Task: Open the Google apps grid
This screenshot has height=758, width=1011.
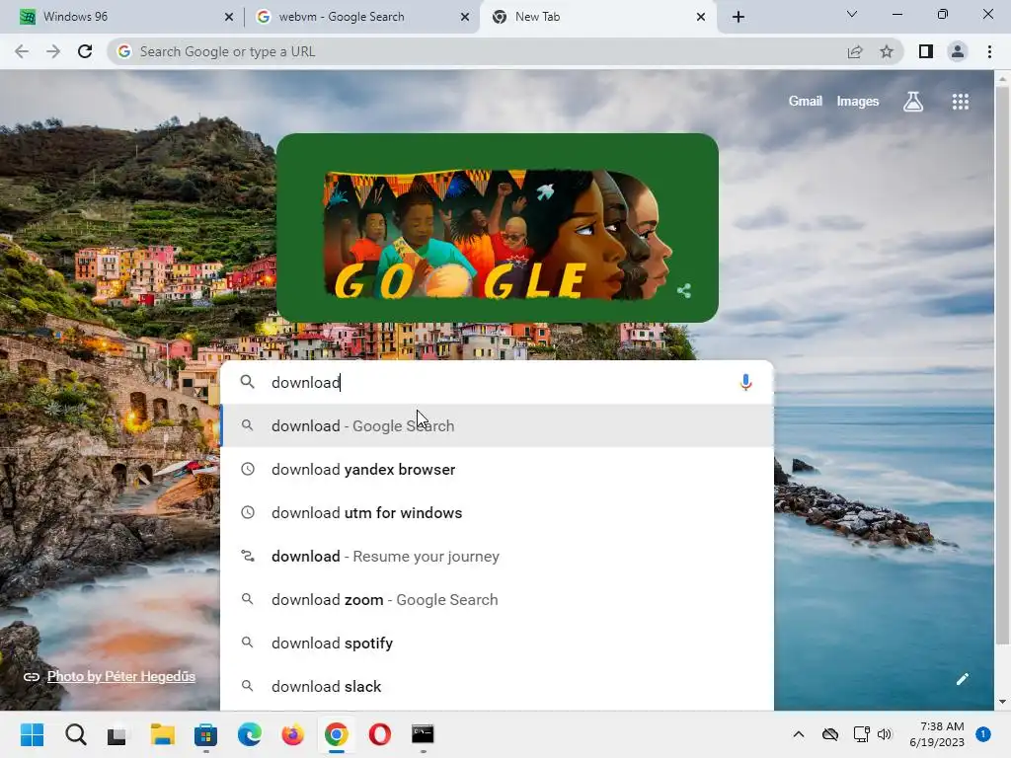Action: [x=960, y=102]
